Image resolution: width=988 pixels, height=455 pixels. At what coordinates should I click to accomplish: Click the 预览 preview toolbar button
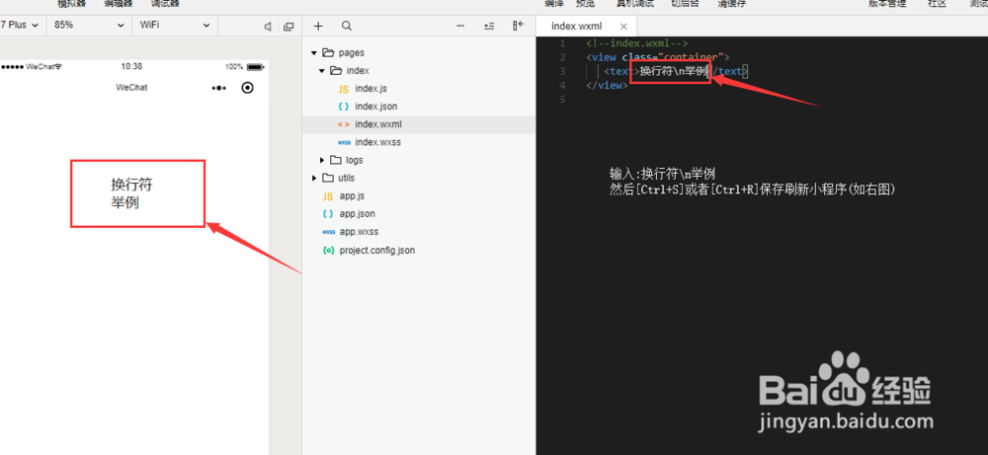(x=585, y=3)
